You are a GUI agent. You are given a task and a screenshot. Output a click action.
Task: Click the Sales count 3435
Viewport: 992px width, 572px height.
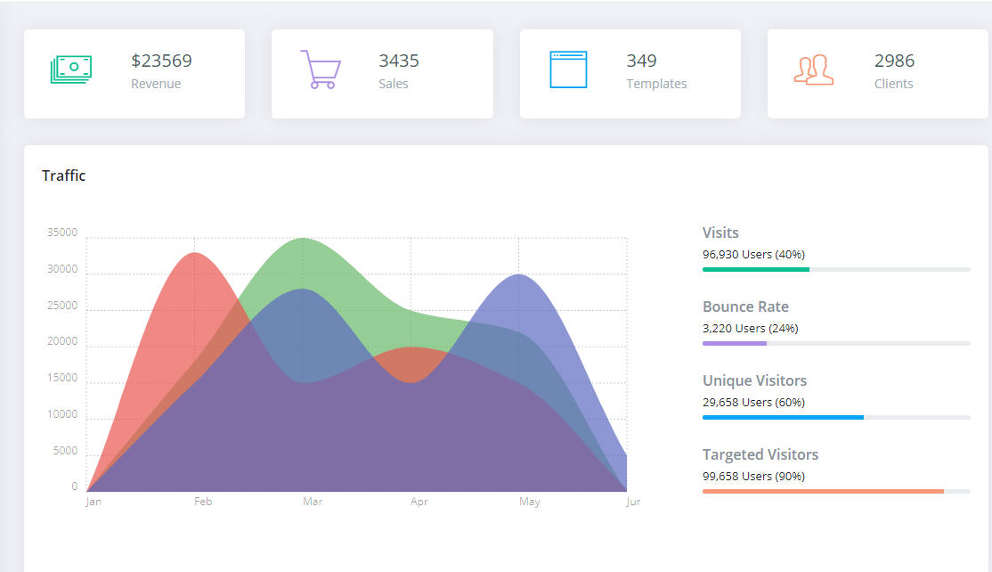(x=399, y=61)
